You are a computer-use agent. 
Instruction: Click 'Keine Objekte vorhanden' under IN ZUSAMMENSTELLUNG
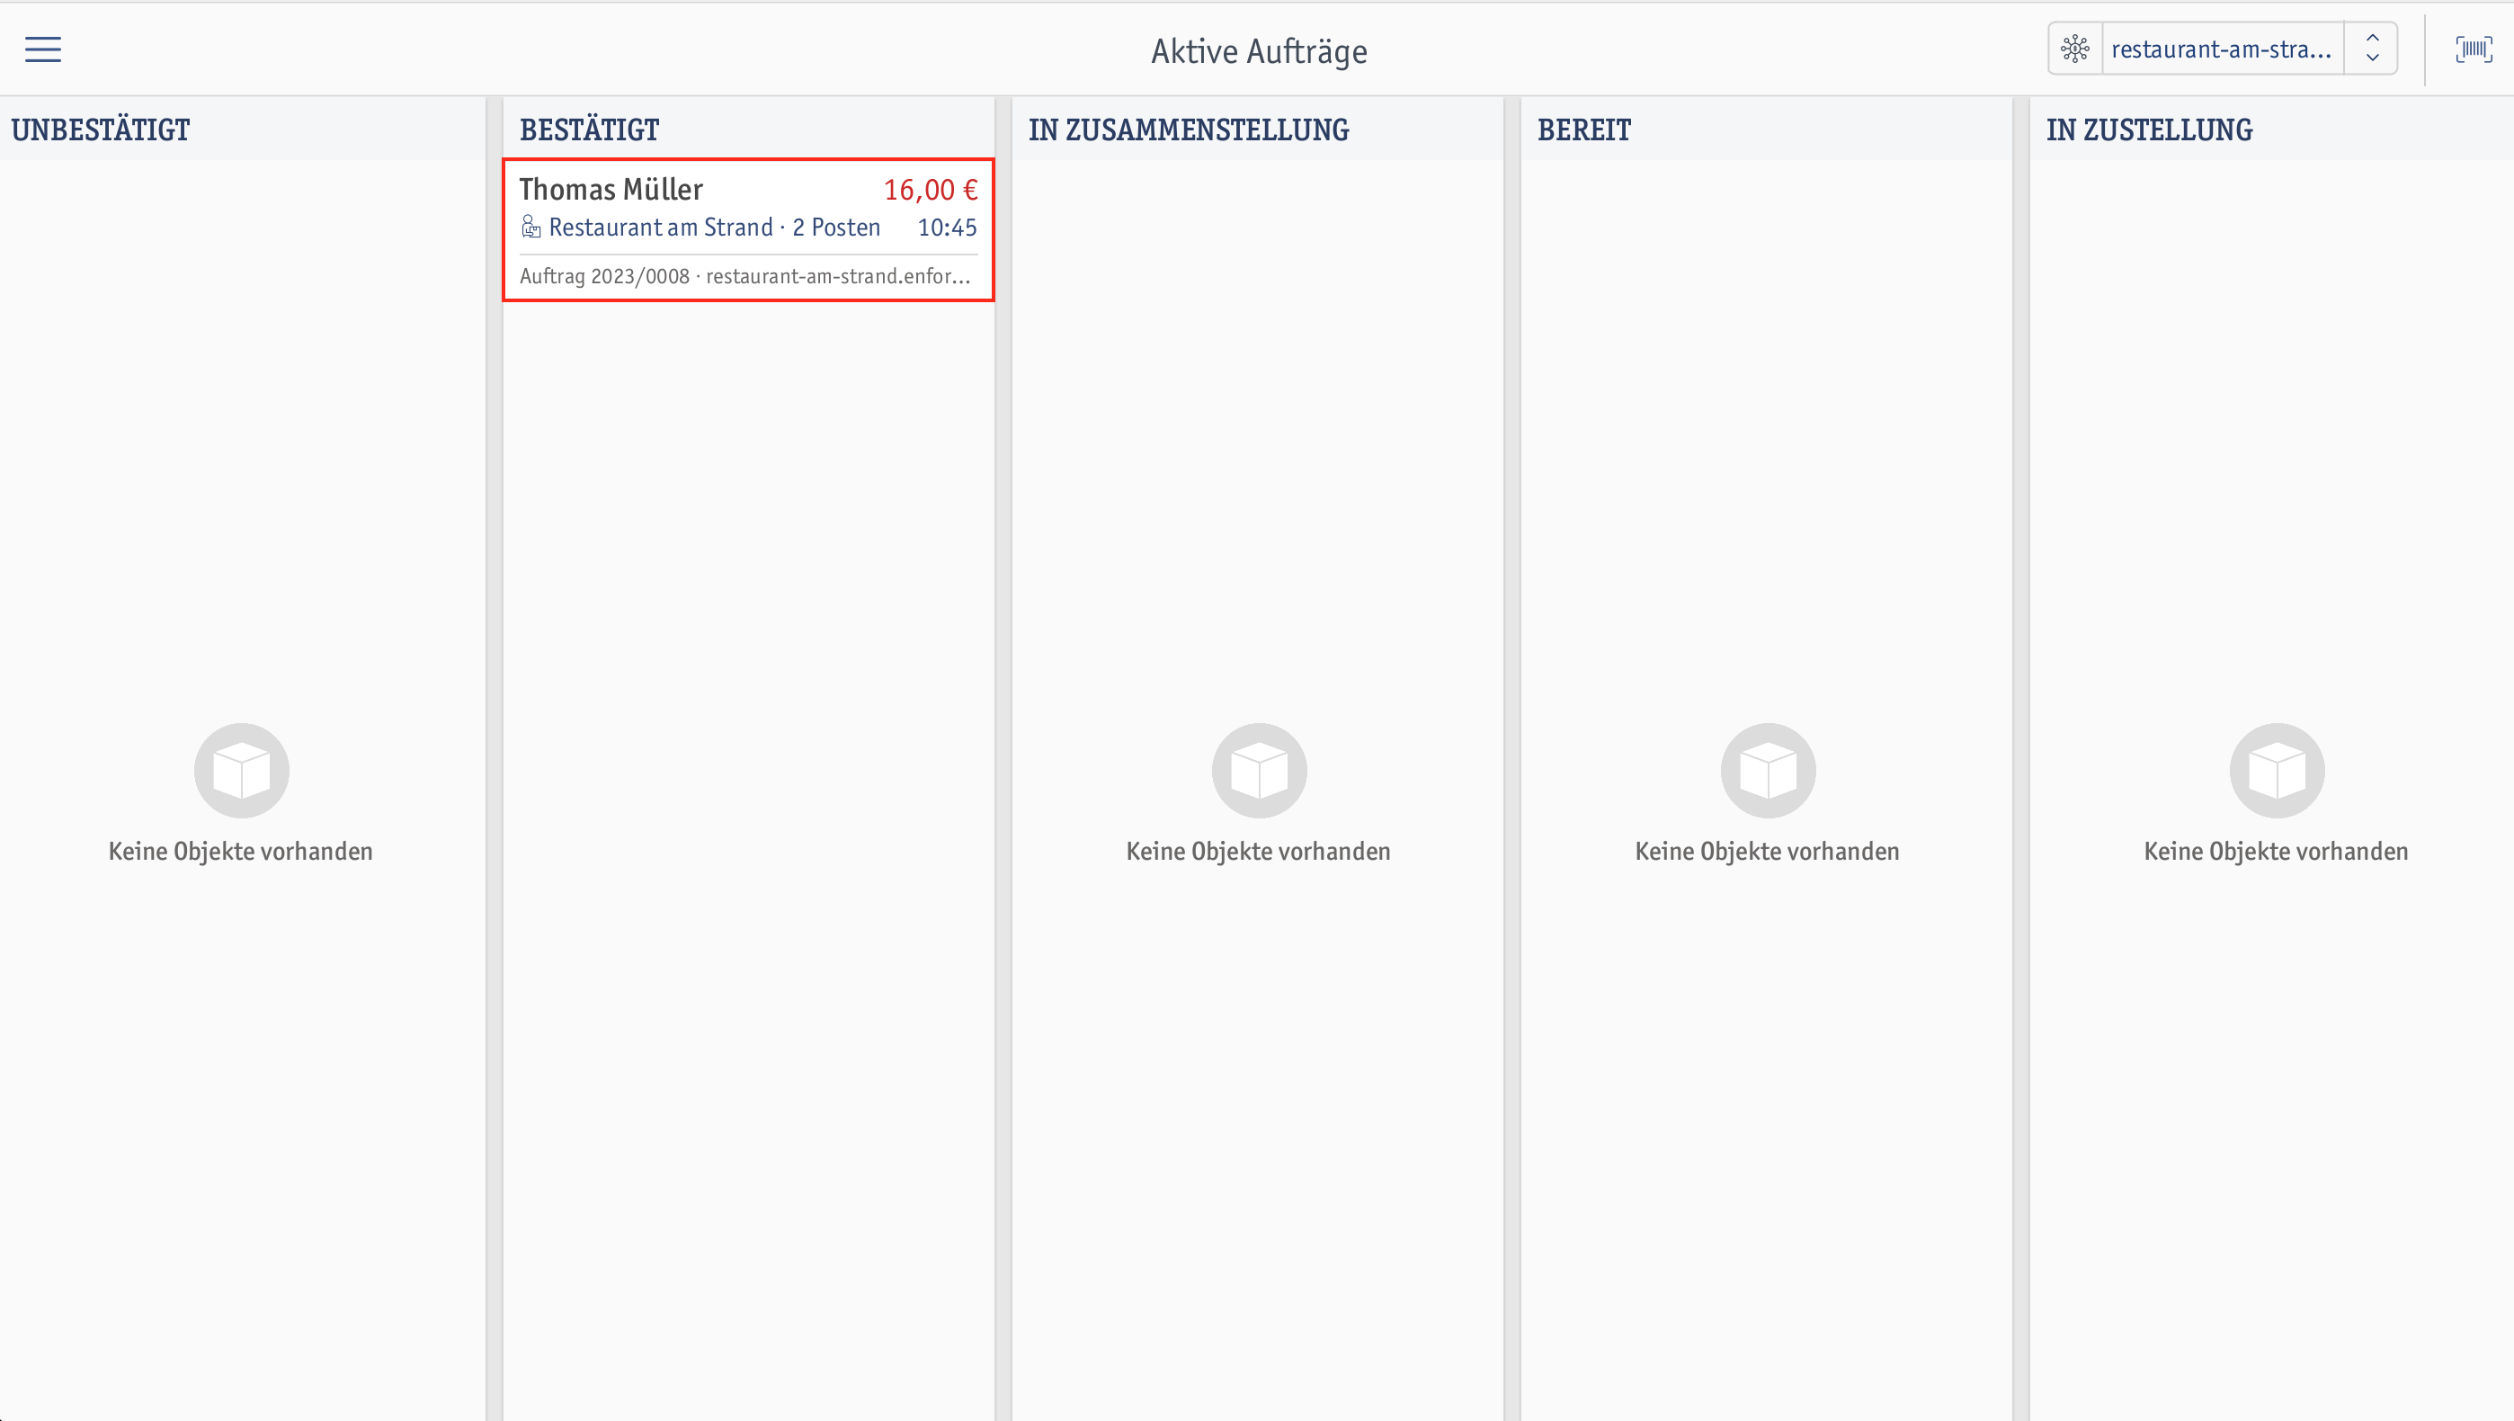coord(1258,851)
